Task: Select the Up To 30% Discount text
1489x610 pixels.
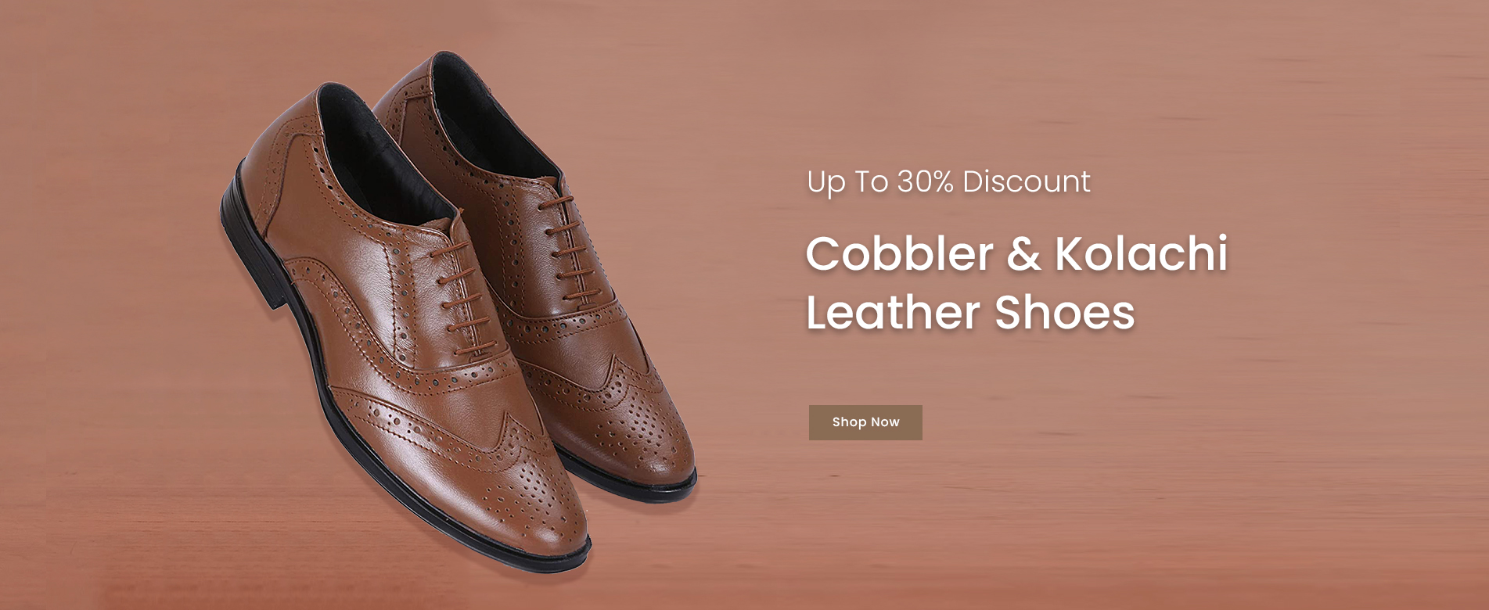Action: point(948,181)
